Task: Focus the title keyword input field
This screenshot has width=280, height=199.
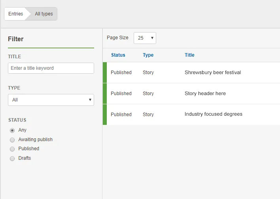Action: pyautogui.click(x=51, y=68)
